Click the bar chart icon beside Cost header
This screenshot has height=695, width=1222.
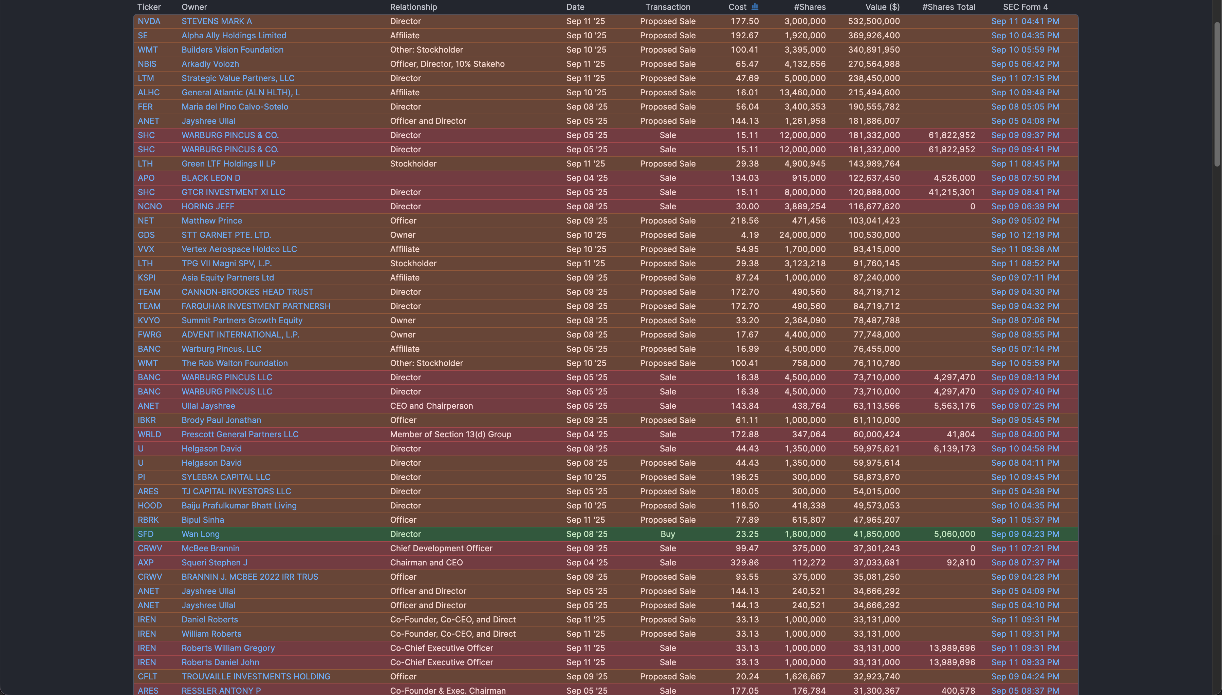coord(755,7)
